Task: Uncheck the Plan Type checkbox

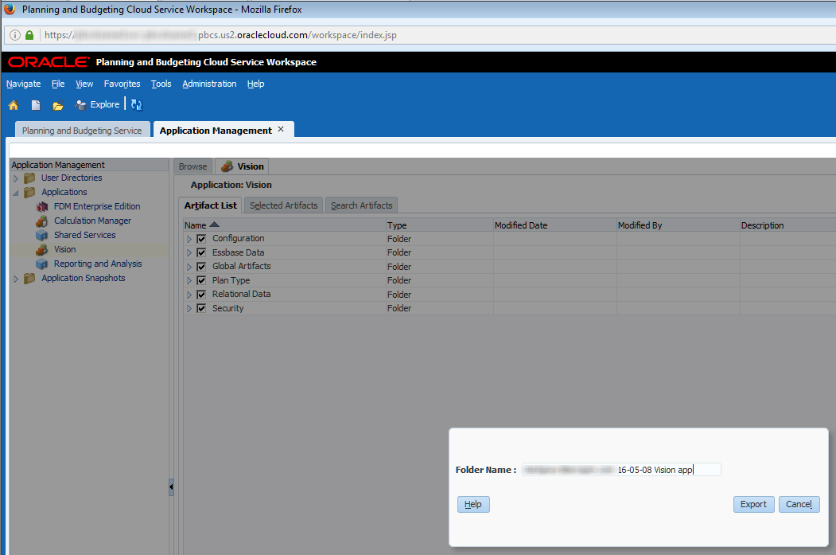Action: pyautogui.click(x=201, y=280)
